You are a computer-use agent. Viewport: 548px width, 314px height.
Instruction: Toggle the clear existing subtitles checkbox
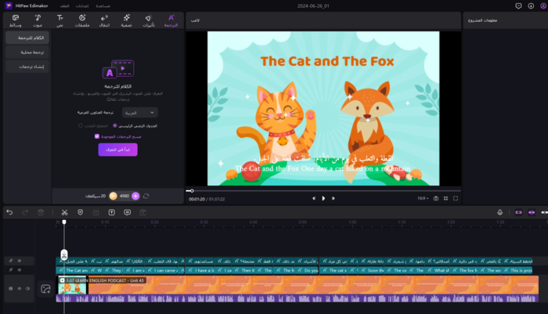(x=97, y=136)
